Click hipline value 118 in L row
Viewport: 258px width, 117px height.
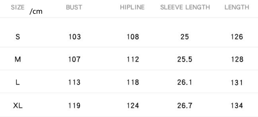point(133,82)
